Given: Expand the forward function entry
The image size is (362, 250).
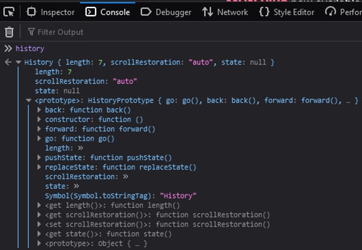Looking at the screenshot, I should (39, 129).
